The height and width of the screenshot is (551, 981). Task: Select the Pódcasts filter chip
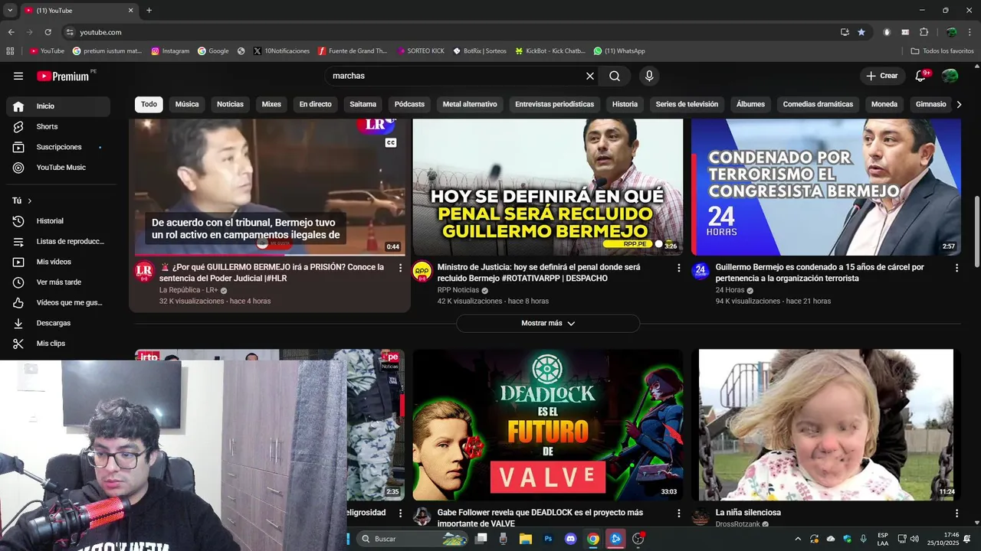point(409,104)
